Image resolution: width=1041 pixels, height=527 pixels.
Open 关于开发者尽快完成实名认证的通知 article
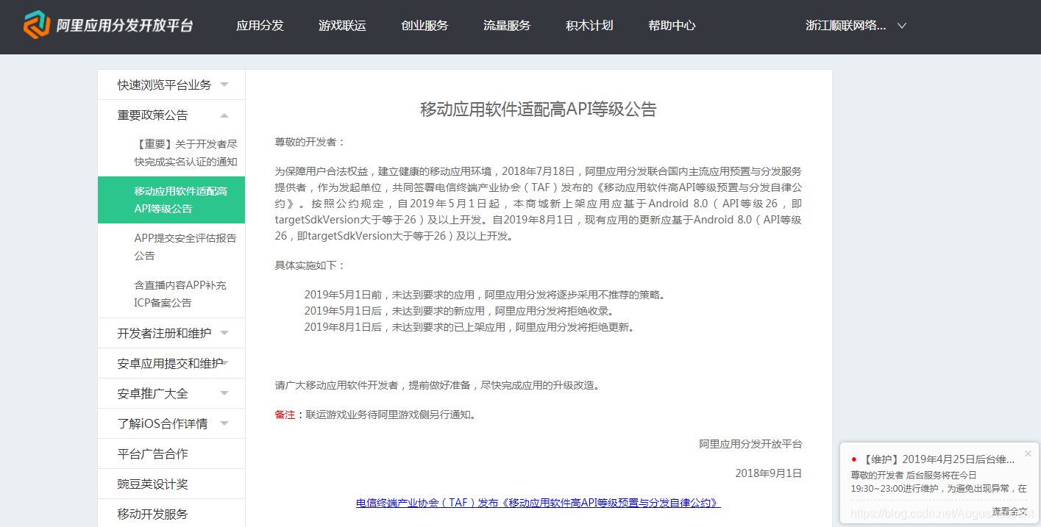point(185,153)
